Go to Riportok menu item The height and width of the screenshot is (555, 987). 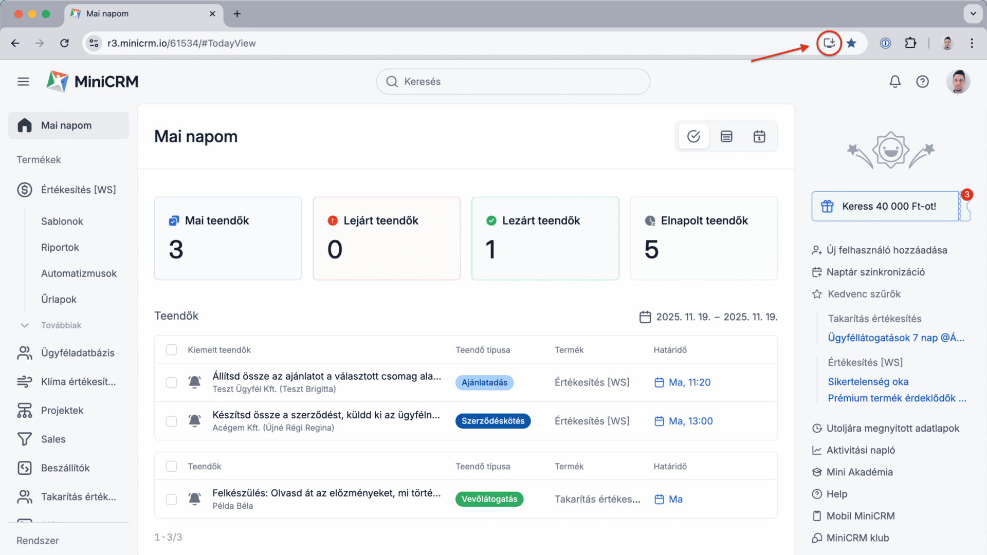pos(60,248)
